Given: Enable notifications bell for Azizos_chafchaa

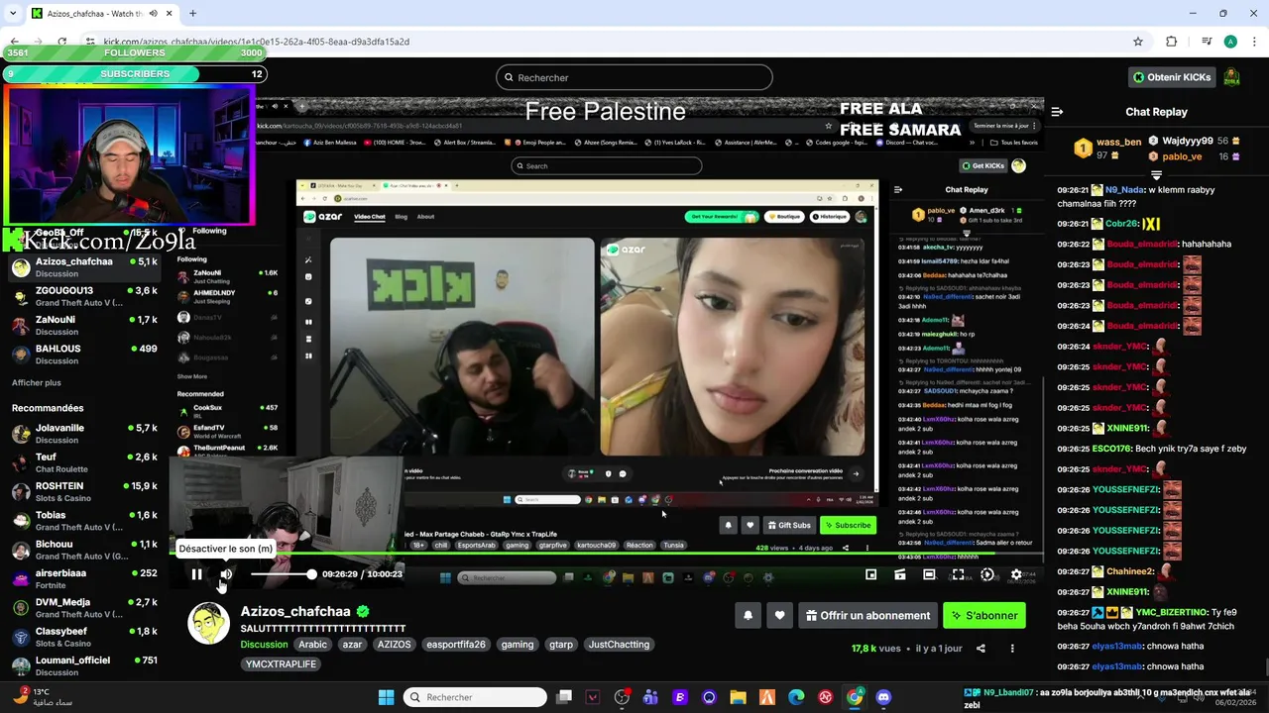Looking at the screenshot, I should (749, 615).
